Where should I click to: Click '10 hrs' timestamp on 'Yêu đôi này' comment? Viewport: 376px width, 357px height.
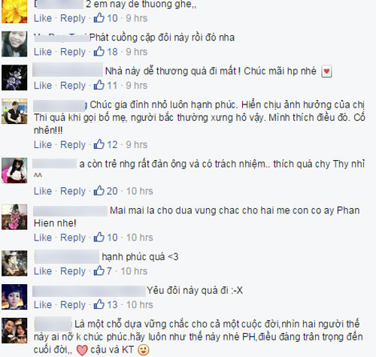(139, 304)
